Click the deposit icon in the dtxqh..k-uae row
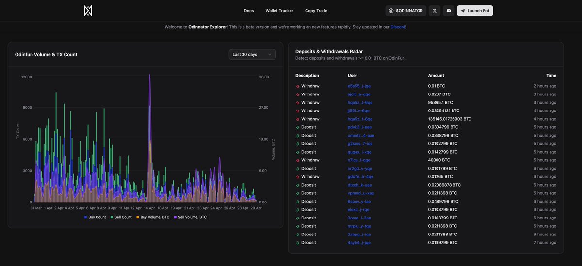 pos(298,185)
